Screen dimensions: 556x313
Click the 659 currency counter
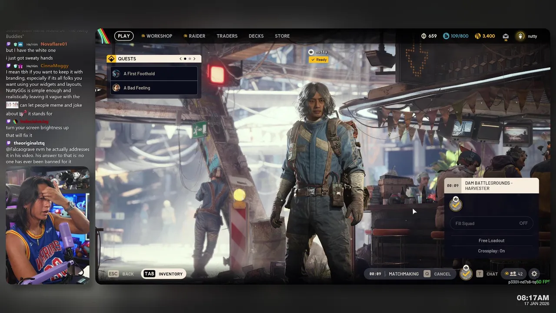(429, 36)
